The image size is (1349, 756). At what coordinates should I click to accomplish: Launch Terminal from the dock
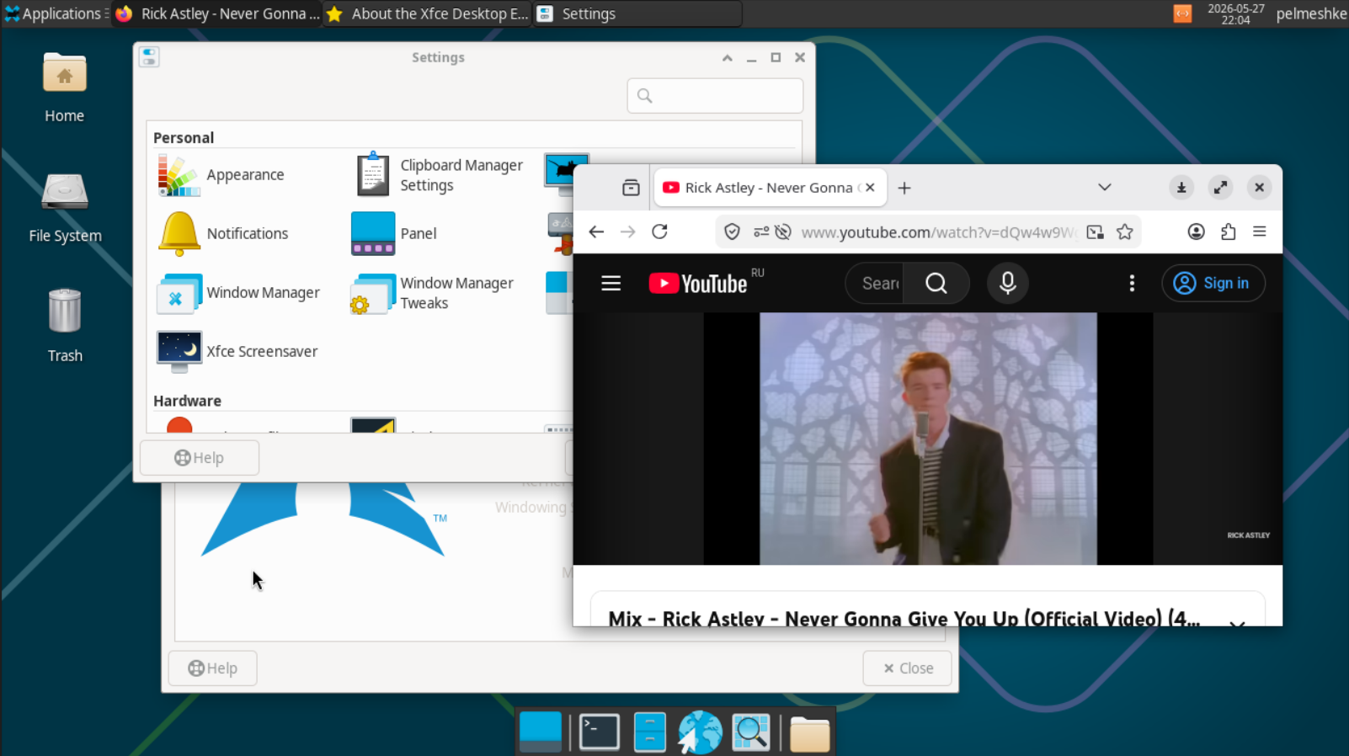(x=600, y=732)
